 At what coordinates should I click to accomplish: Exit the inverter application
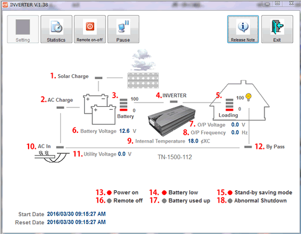277,29
